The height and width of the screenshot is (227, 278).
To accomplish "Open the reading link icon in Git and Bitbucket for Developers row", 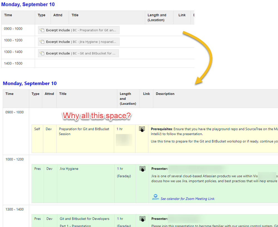I will [142, 219].
